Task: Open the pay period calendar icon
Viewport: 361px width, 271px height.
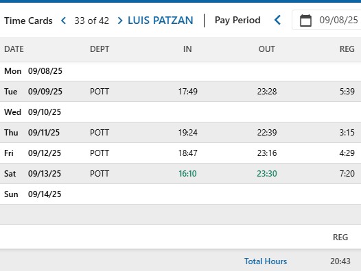Action: click(305, 21)
